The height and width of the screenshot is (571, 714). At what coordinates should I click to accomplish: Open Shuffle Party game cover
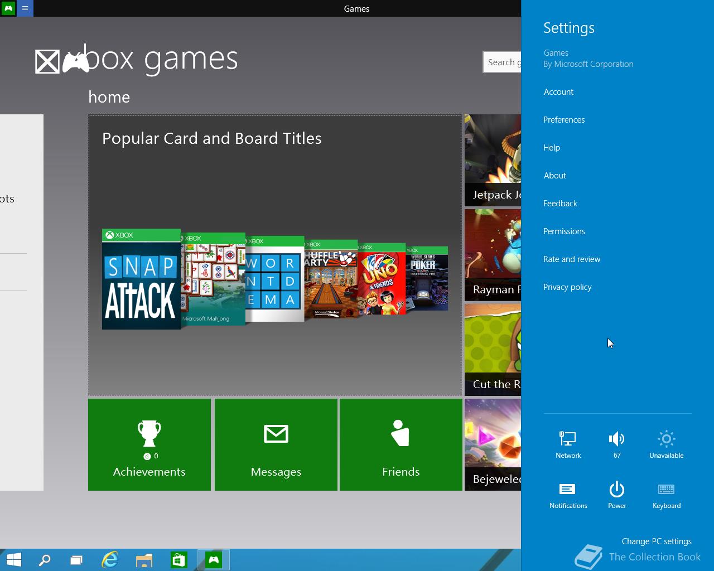point(331,279)
